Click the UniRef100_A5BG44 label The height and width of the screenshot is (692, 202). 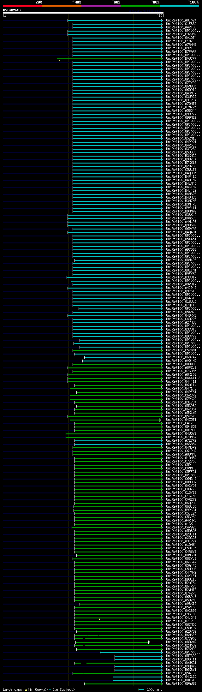[181, 111]
